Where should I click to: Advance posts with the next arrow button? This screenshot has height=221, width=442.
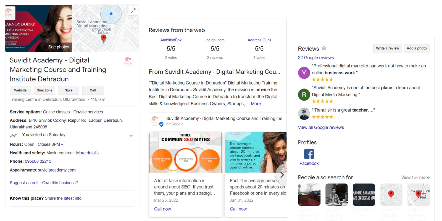tap(281, 175)
